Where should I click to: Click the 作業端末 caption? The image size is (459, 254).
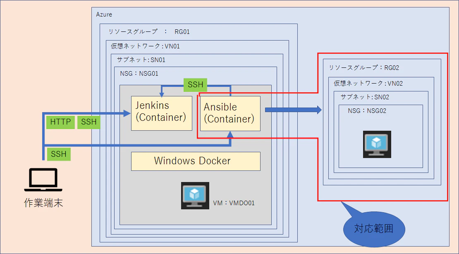pos(43,203)
